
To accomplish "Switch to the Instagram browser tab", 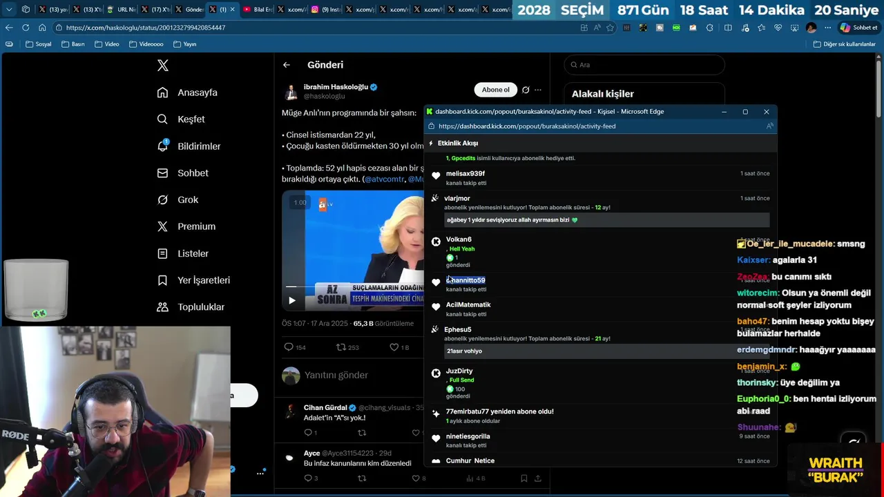I will (x=325, y=10).
